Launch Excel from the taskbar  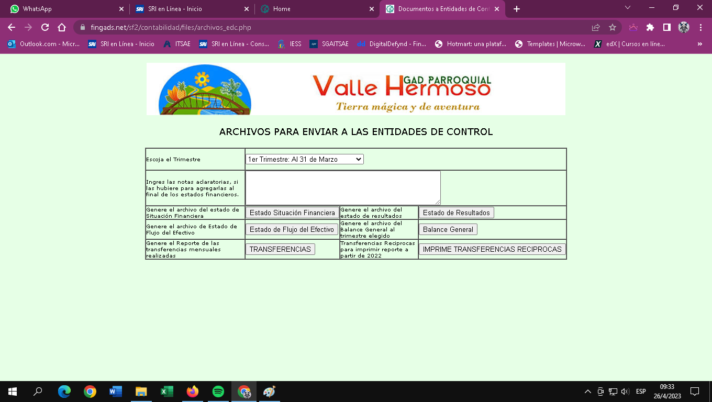point(167,392)
